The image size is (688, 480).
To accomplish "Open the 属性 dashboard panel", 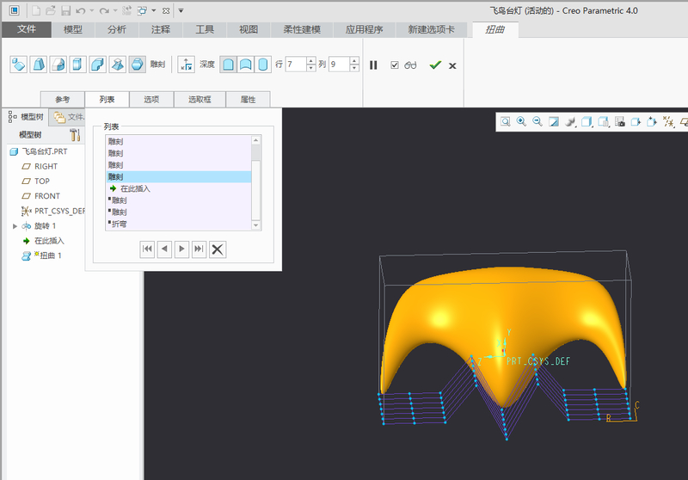I will click(x=248, y=99).
